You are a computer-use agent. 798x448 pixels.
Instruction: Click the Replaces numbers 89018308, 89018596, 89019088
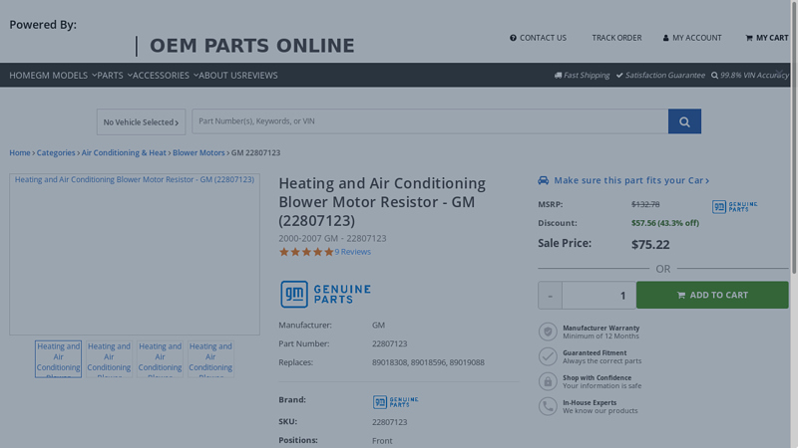click(428, 362)
